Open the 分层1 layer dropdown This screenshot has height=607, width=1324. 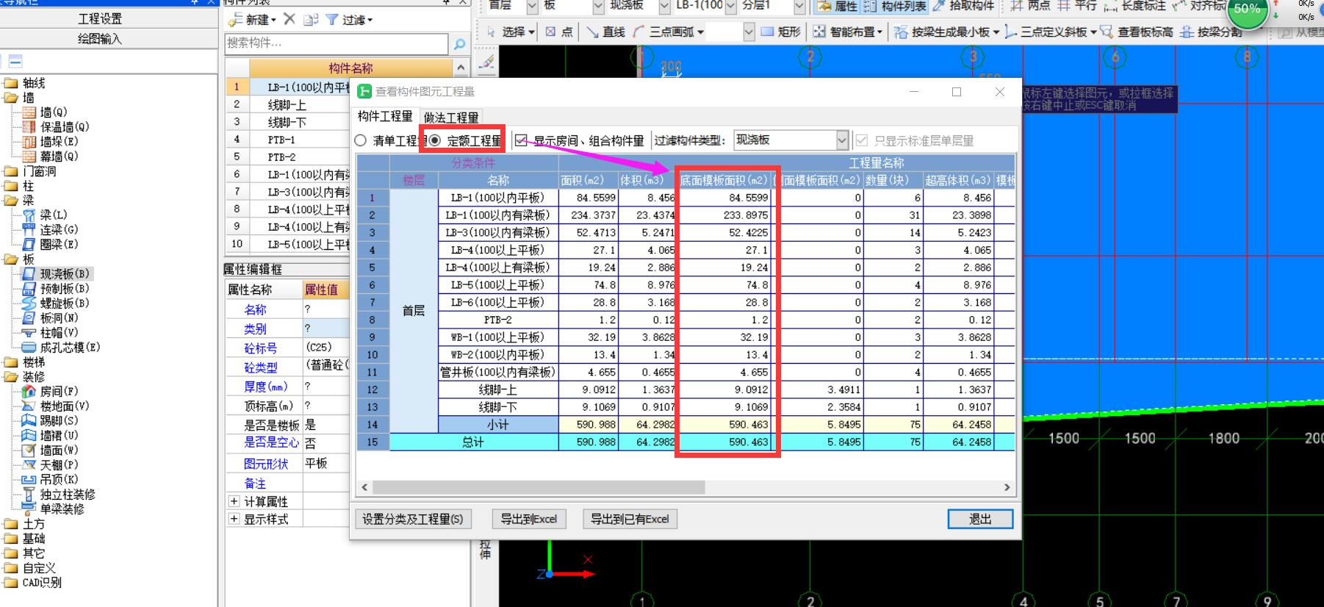[x=799, y=6]
